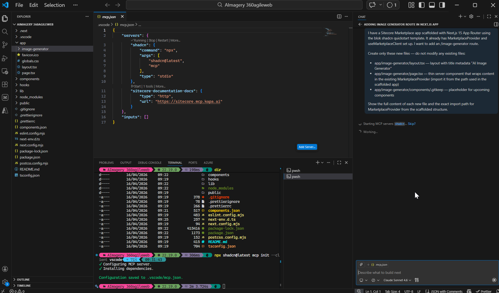Expand the OUTLINE section
Viewport: 499px width, 293px height.
tap(23, 280)
